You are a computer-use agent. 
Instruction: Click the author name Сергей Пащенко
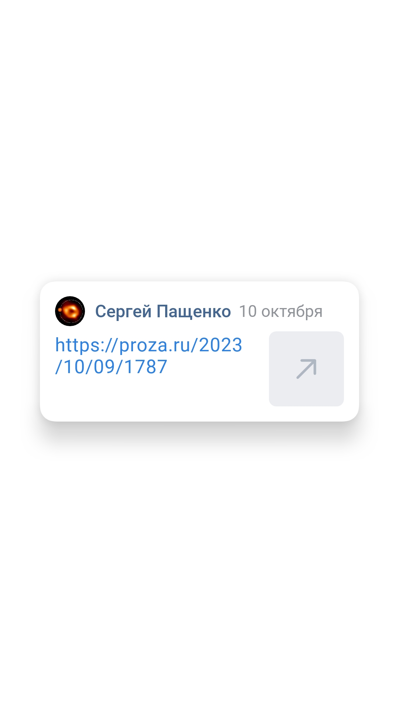(x=163, y=311)
